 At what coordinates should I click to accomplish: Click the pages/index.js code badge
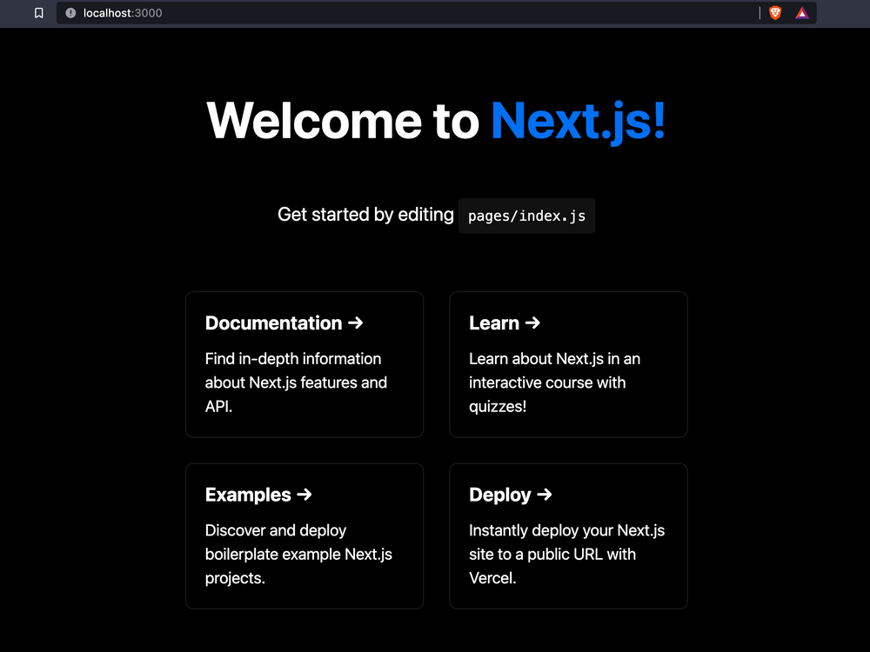click(x=526, y=216)
